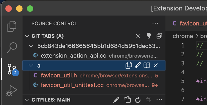The width and height of the screenshot is (207, 105).
Task: Collapse the 5cb843de commit group
Action: (31, 46)
